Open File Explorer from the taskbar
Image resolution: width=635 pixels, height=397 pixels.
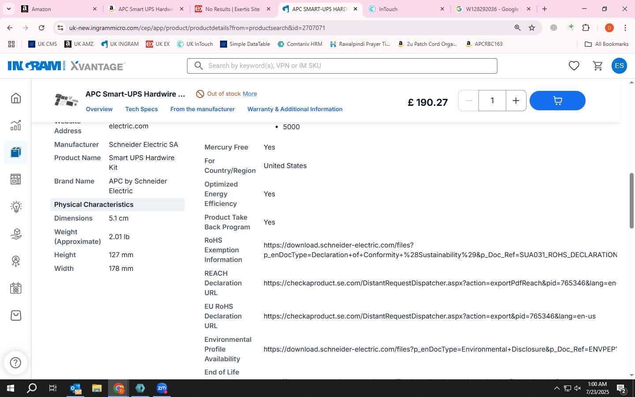pos(97,388)
